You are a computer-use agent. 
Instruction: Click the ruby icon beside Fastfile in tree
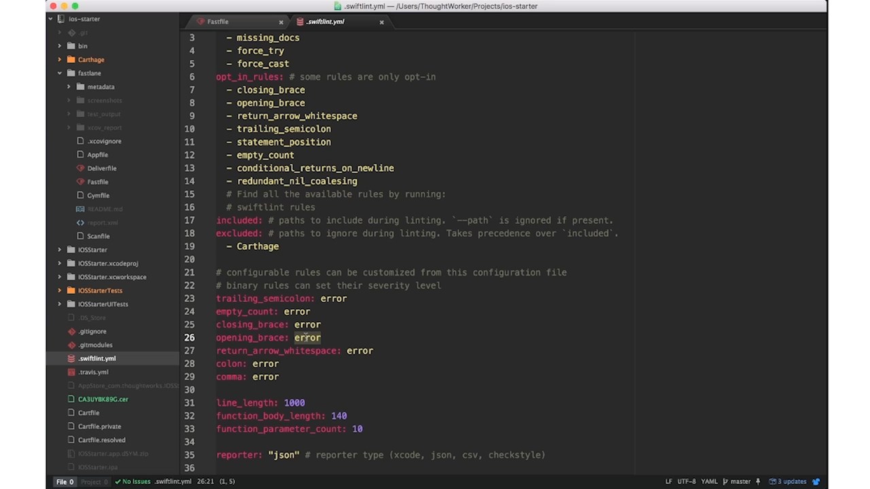[80, 182]
